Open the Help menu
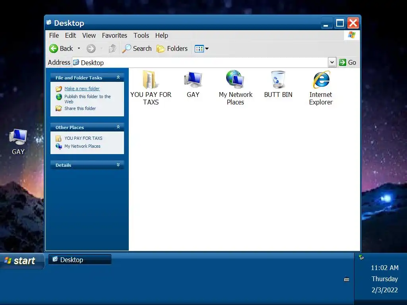Screen dimensions: 407x305 [161, 35]
